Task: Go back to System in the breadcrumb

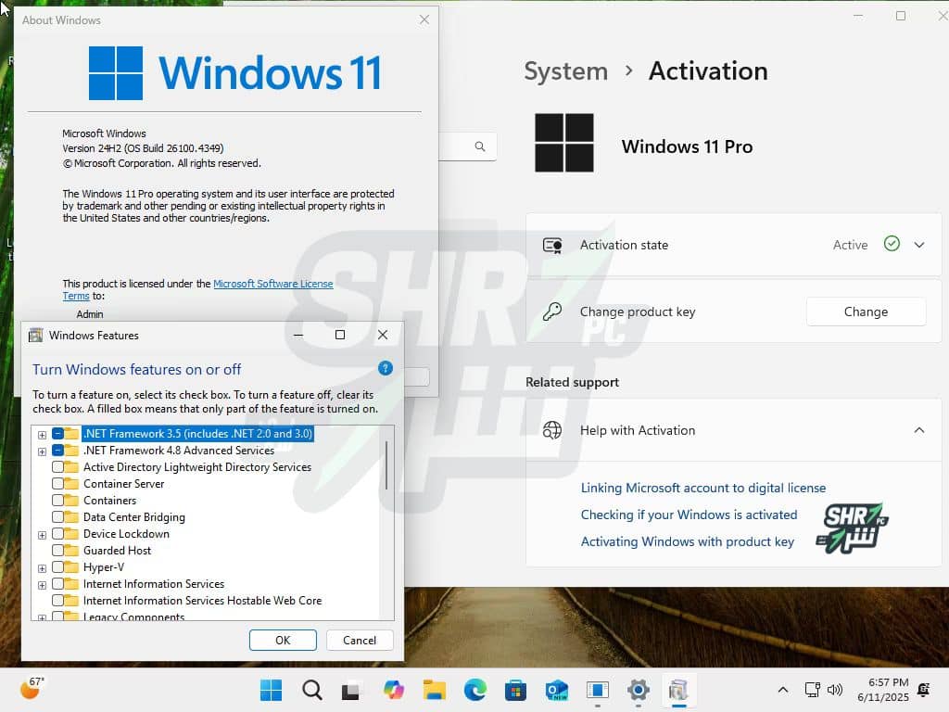Action: pyautogui.click(x=566, y=71)
